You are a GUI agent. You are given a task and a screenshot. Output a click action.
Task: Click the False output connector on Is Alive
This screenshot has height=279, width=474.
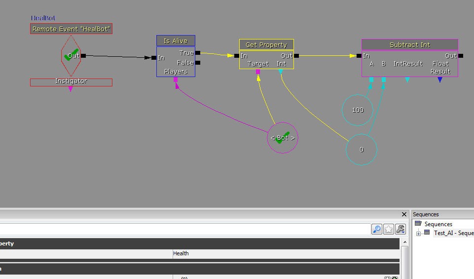tap(198, 63)
